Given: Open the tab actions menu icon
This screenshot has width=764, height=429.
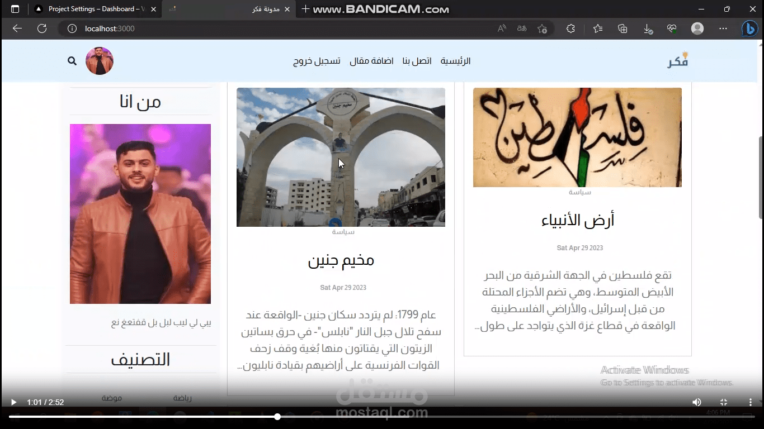Looking at the screenshot, I should click(x=15, y=9).
